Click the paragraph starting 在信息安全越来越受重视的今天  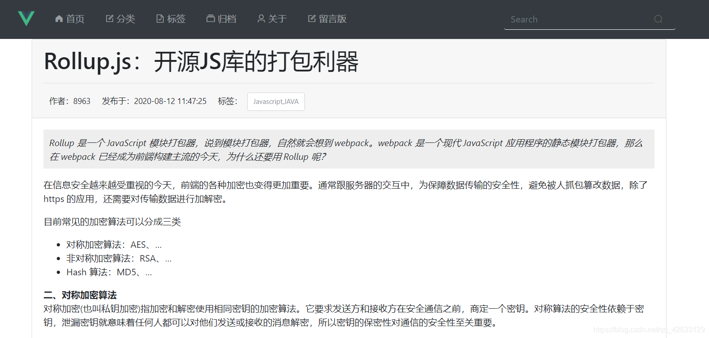(346, 192)
